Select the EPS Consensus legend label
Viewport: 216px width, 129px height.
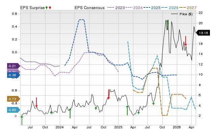click(89, 8)
